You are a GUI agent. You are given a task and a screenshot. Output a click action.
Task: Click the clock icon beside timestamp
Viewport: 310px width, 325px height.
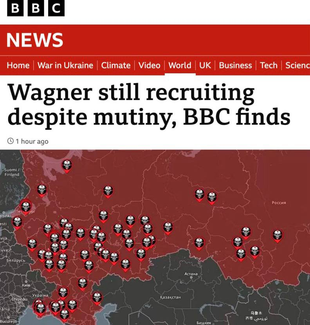click(x=10, y=141)
